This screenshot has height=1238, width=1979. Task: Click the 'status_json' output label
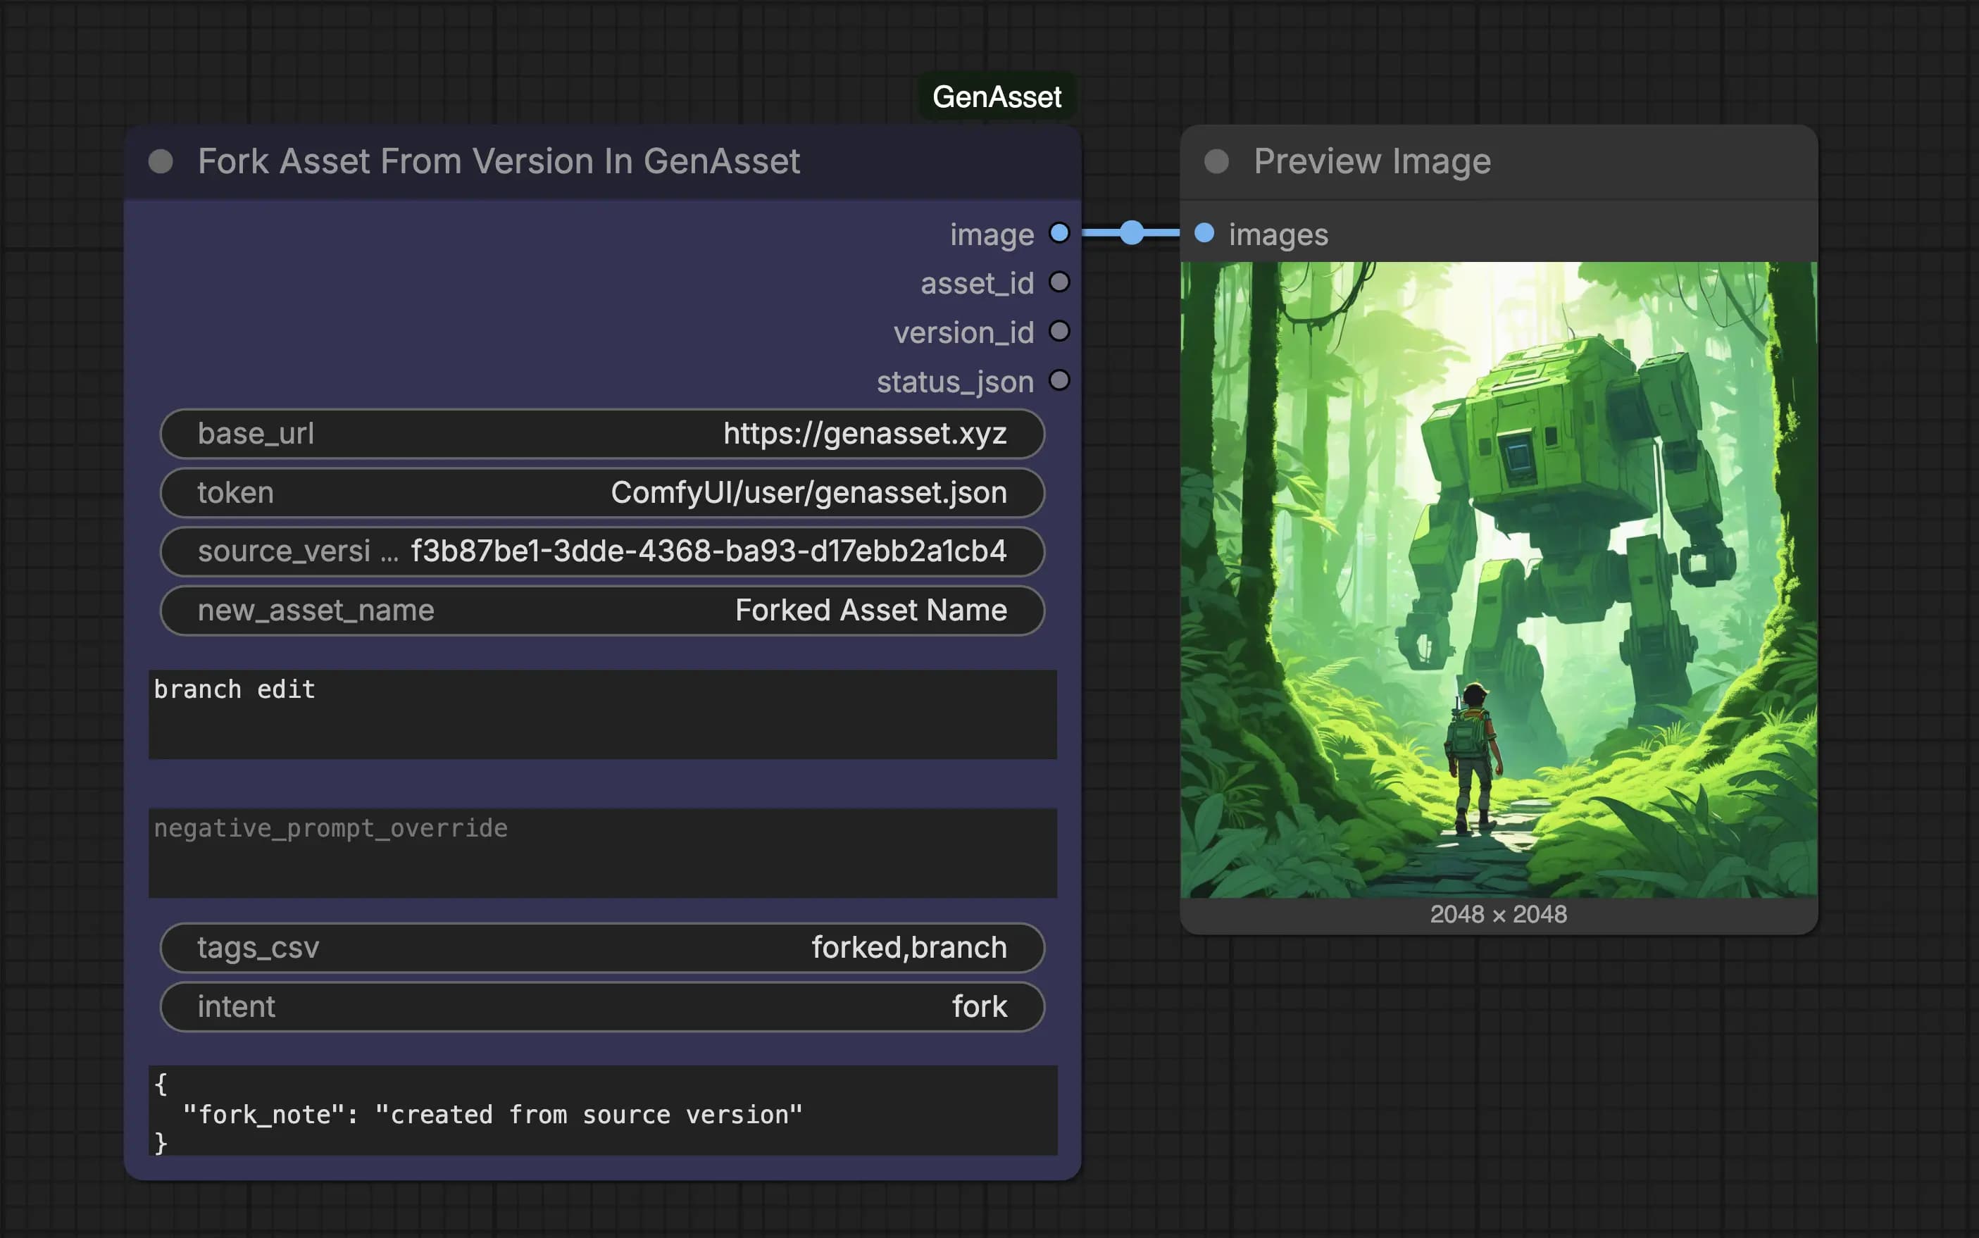tap(956, 382)
